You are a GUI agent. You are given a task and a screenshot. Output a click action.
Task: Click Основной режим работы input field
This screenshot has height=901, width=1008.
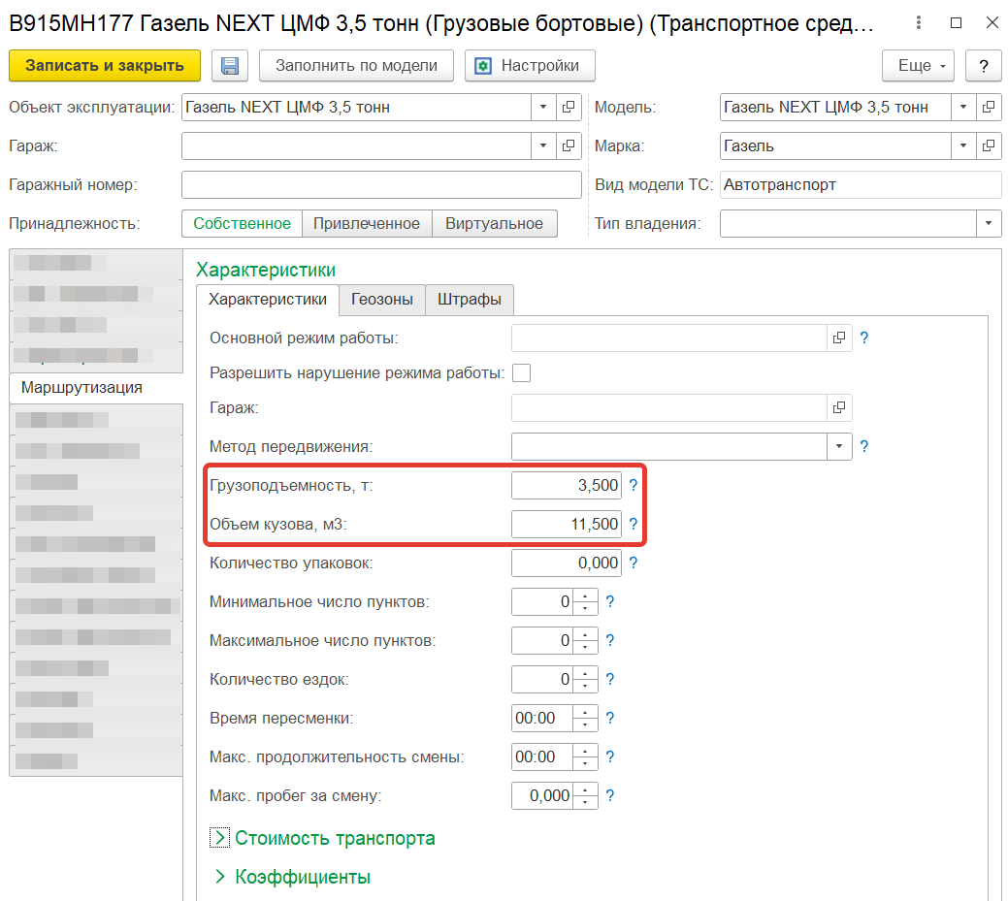click(669, 338)
